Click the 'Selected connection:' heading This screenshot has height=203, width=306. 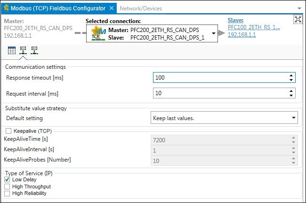(x=113, y=21)
